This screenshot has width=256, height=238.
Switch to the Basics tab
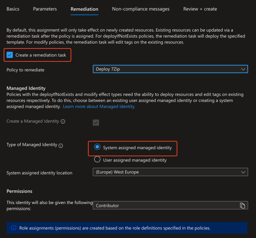coord(13,9)
